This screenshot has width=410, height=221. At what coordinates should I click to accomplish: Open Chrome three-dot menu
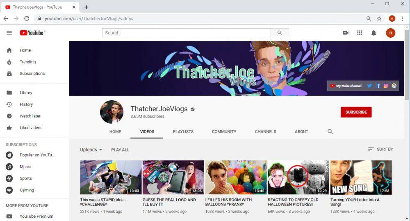tap(403, 18)
